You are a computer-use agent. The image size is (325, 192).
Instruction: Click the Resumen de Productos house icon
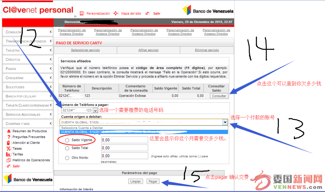[9, 131]
